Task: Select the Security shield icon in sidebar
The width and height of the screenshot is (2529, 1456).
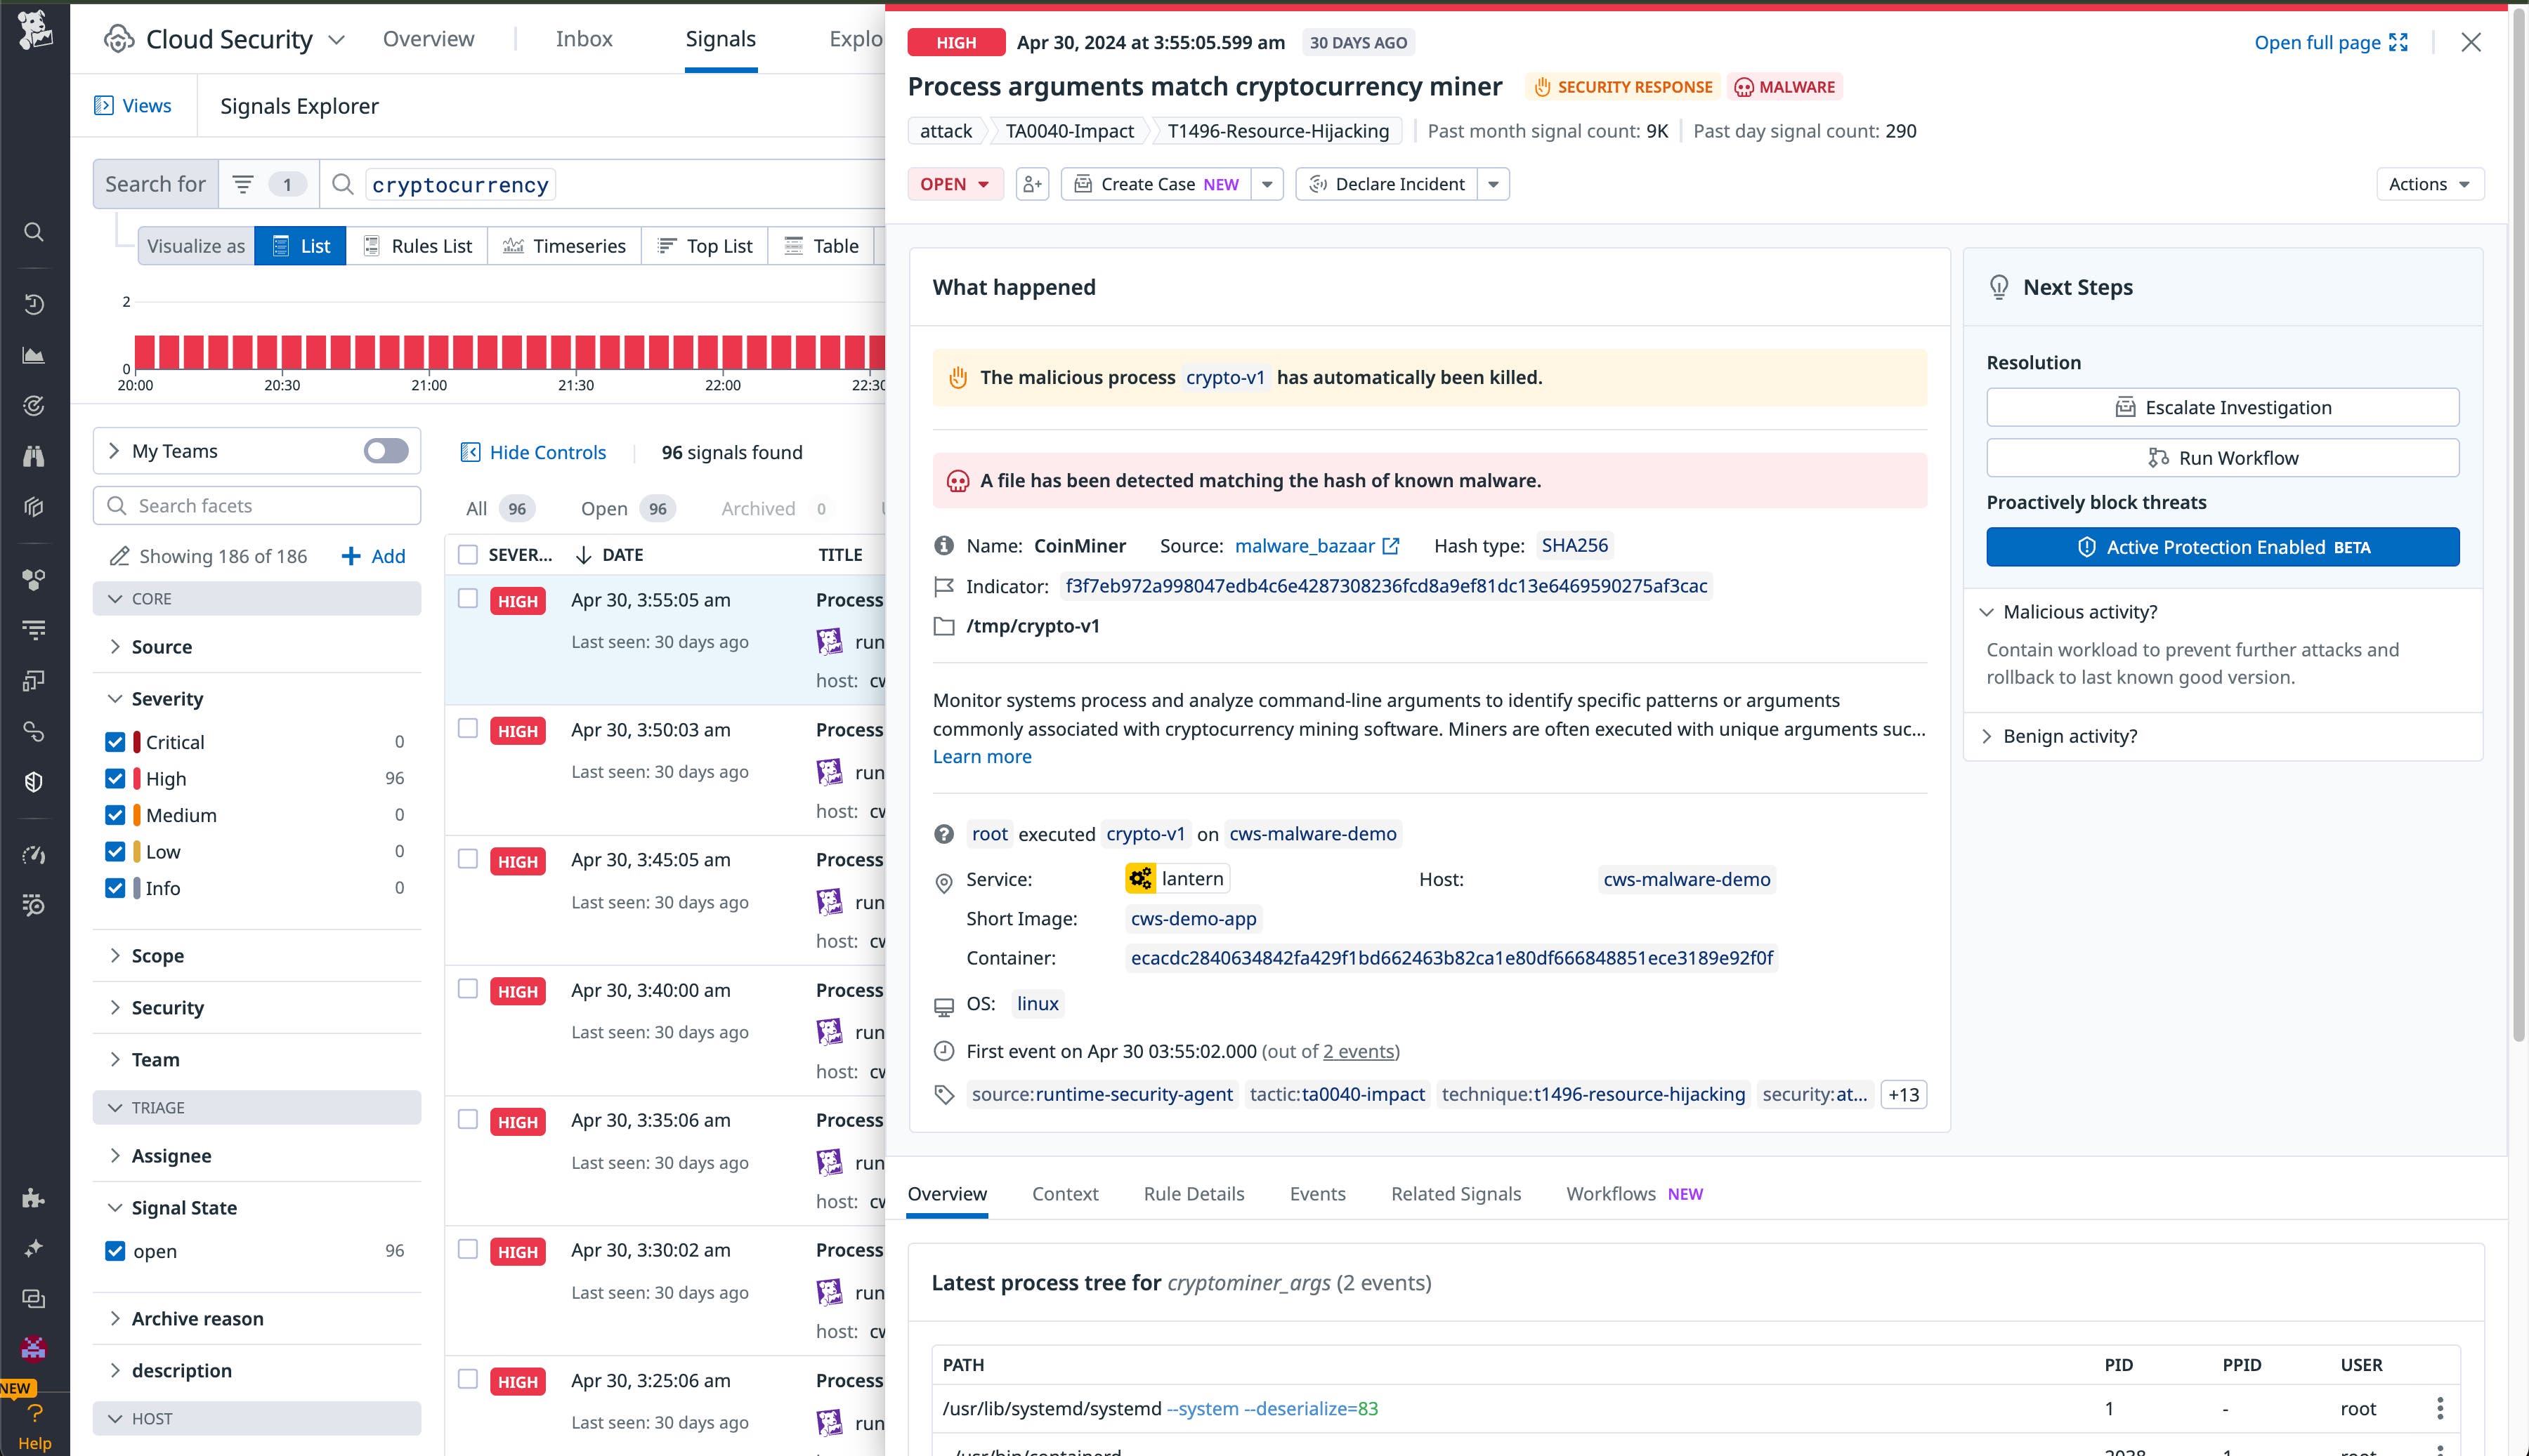Action: (x=34, y=781)
